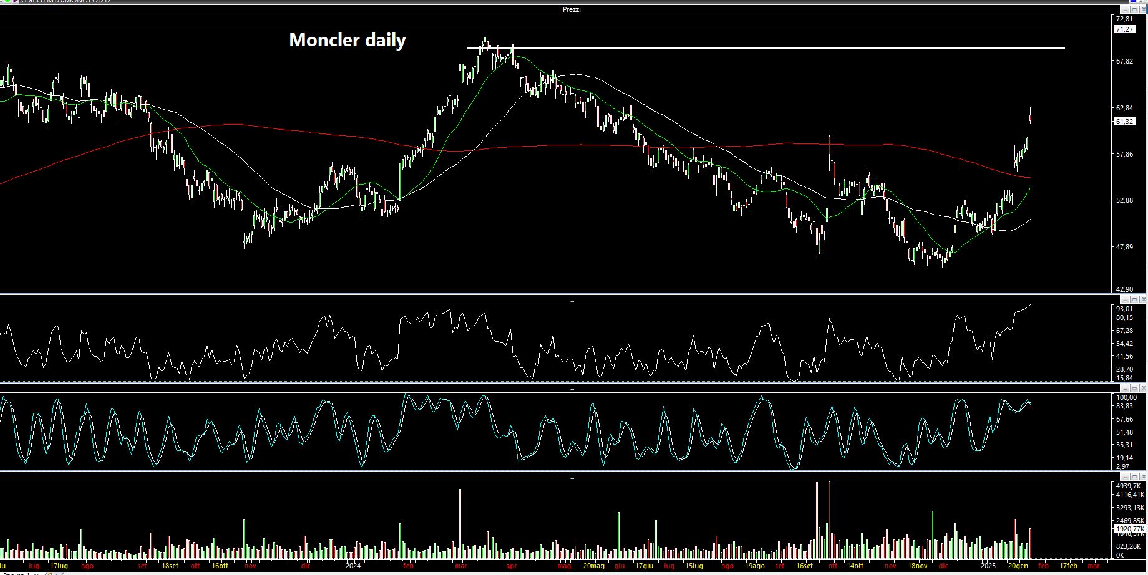Click the 18nov date label

[917, 566]
